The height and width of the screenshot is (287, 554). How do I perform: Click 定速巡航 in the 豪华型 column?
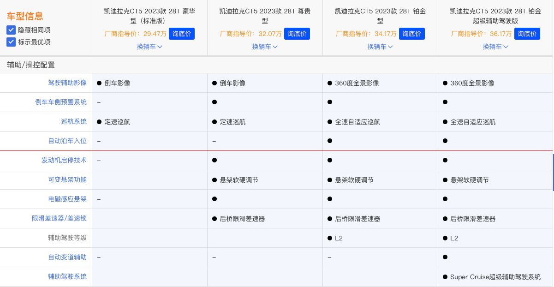point(117,122)
